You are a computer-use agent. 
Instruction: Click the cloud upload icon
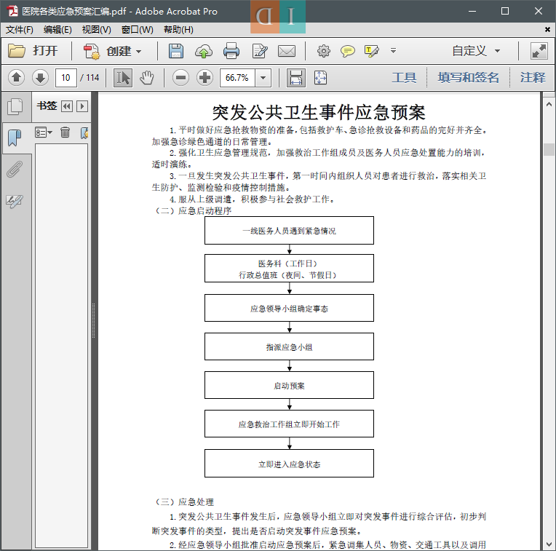click(x=204, y=51)
